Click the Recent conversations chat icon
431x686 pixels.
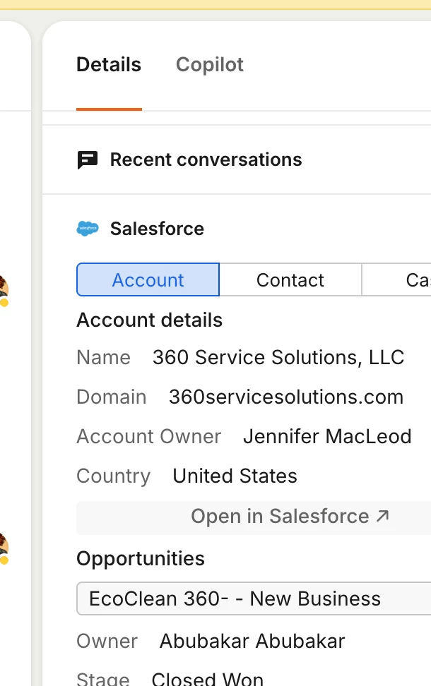88,160
